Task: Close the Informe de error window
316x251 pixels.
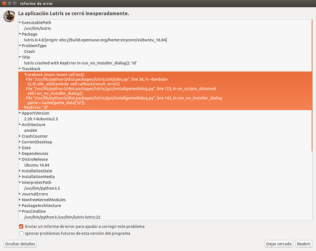Action: point(4,4)
